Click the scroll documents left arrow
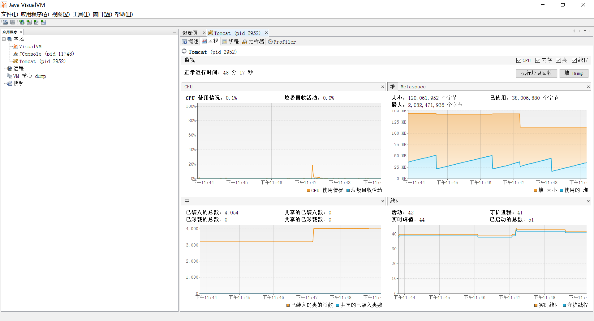This screenshot has width=594, height=321. point(574,31)
